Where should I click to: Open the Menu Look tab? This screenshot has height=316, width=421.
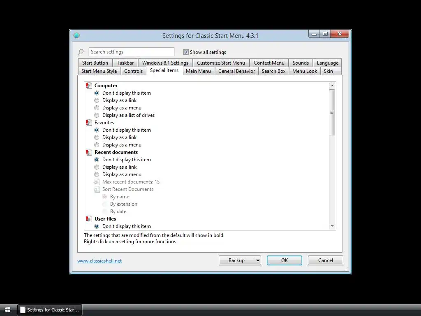(x=305, y=71)
